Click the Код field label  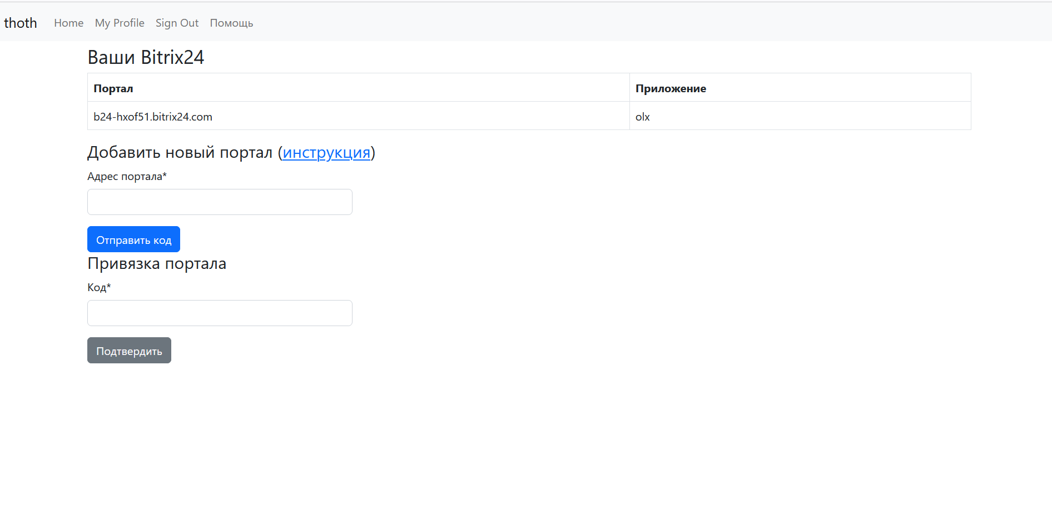pyautogui.click(x=99, y=287)
